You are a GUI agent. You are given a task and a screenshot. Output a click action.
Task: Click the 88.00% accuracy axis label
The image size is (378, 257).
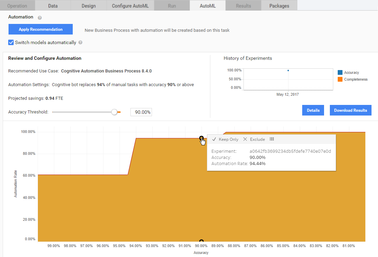point(234,246)
